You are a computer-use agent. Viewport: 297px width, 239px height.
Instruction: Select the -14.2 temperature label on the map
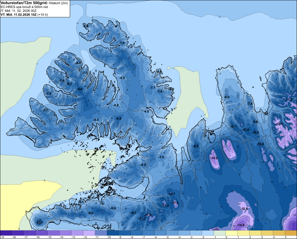214,158
